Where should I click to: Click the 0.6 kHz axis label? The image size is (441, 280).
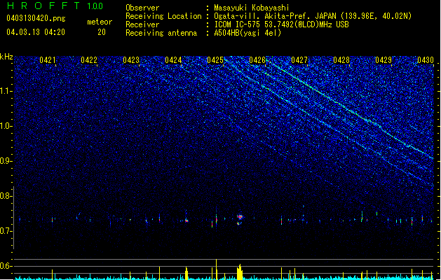6,266
